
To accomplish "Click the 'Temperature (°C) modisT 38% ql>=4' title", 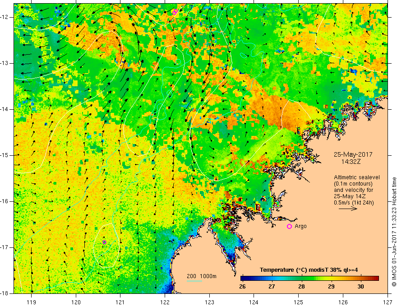I will (x=309, y=270).
